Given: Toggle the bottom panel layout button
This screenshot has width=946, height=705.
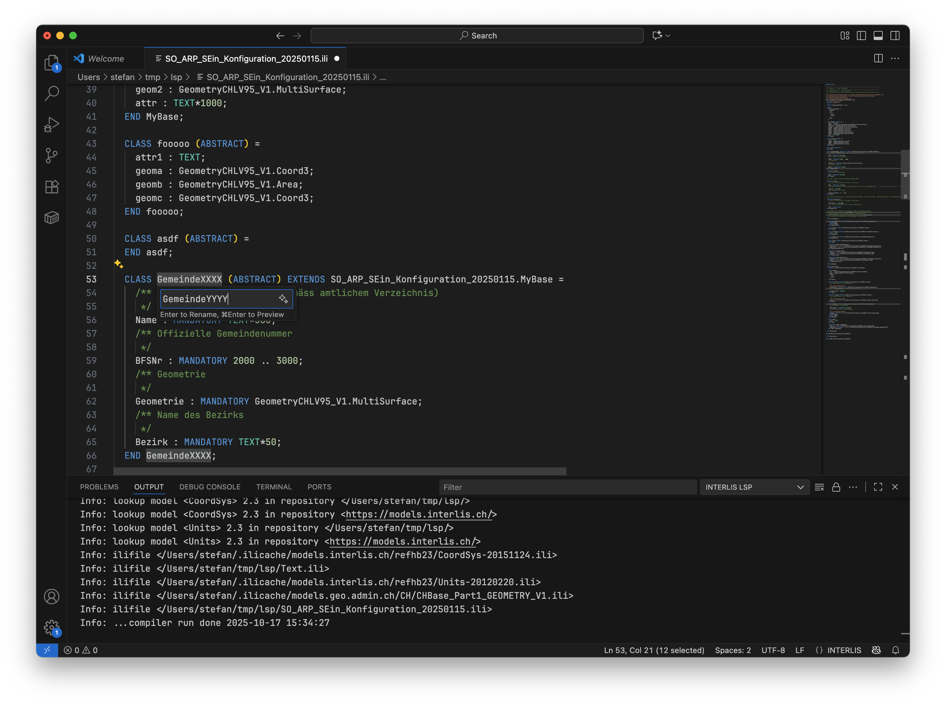Looking at the screenshot, I should (x=878, y=36).
